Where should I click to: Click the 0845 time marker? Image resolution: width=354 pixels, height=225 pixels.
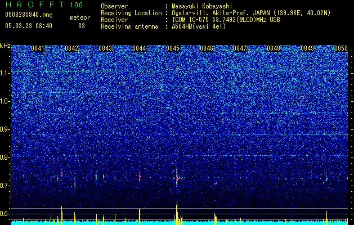[x=173, y=48]
